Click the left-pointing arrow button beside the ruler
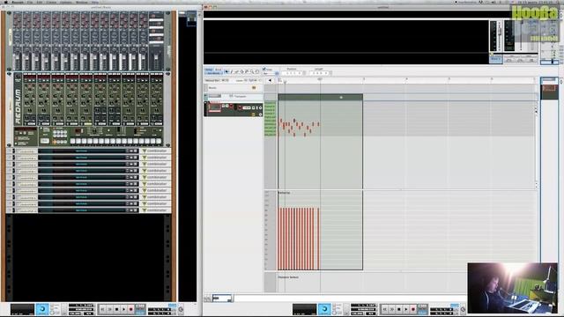Screen dimensions: 564x317 [270, 80]
